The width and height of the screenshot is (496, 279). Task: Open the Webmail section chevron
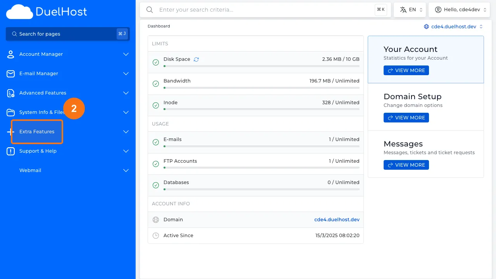coord(126,170)
